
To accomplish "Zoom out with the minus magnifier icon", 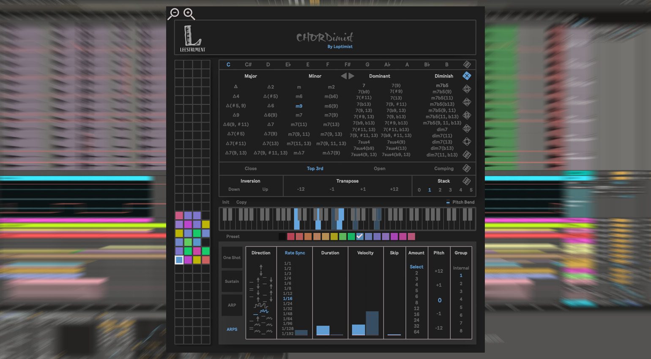I will (x=173, y=14).
